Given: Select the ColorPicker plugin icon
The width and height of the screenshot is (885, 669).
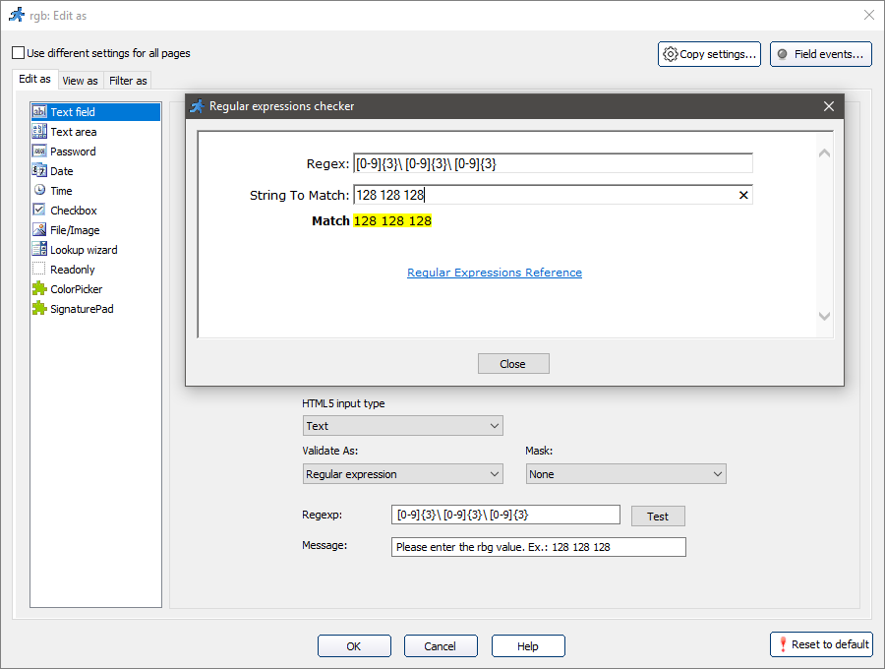Looking at the screenshot, I should point(39,289).
